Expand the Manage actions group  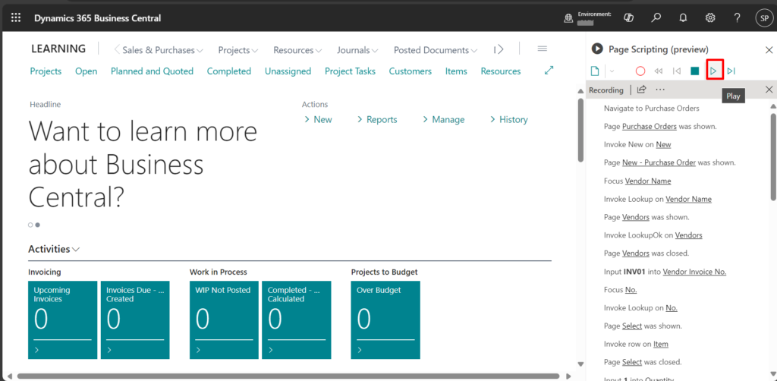click(443, 119)
